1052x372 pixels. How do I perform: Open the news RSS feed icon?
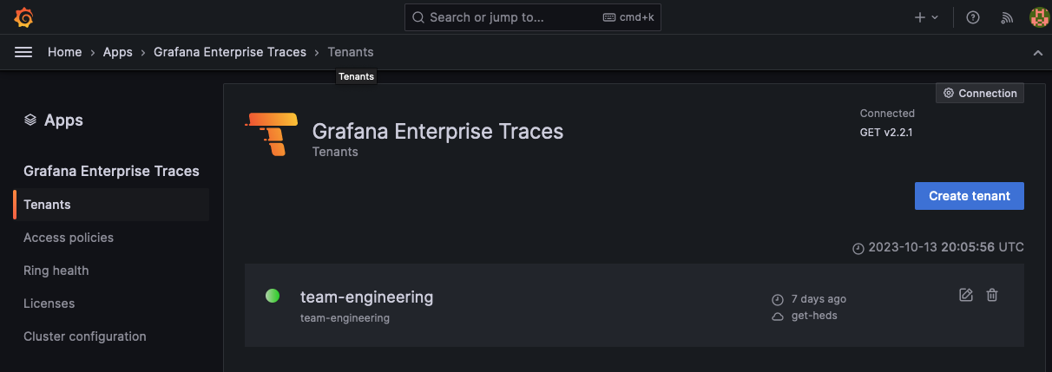(x=1007, y=17)
